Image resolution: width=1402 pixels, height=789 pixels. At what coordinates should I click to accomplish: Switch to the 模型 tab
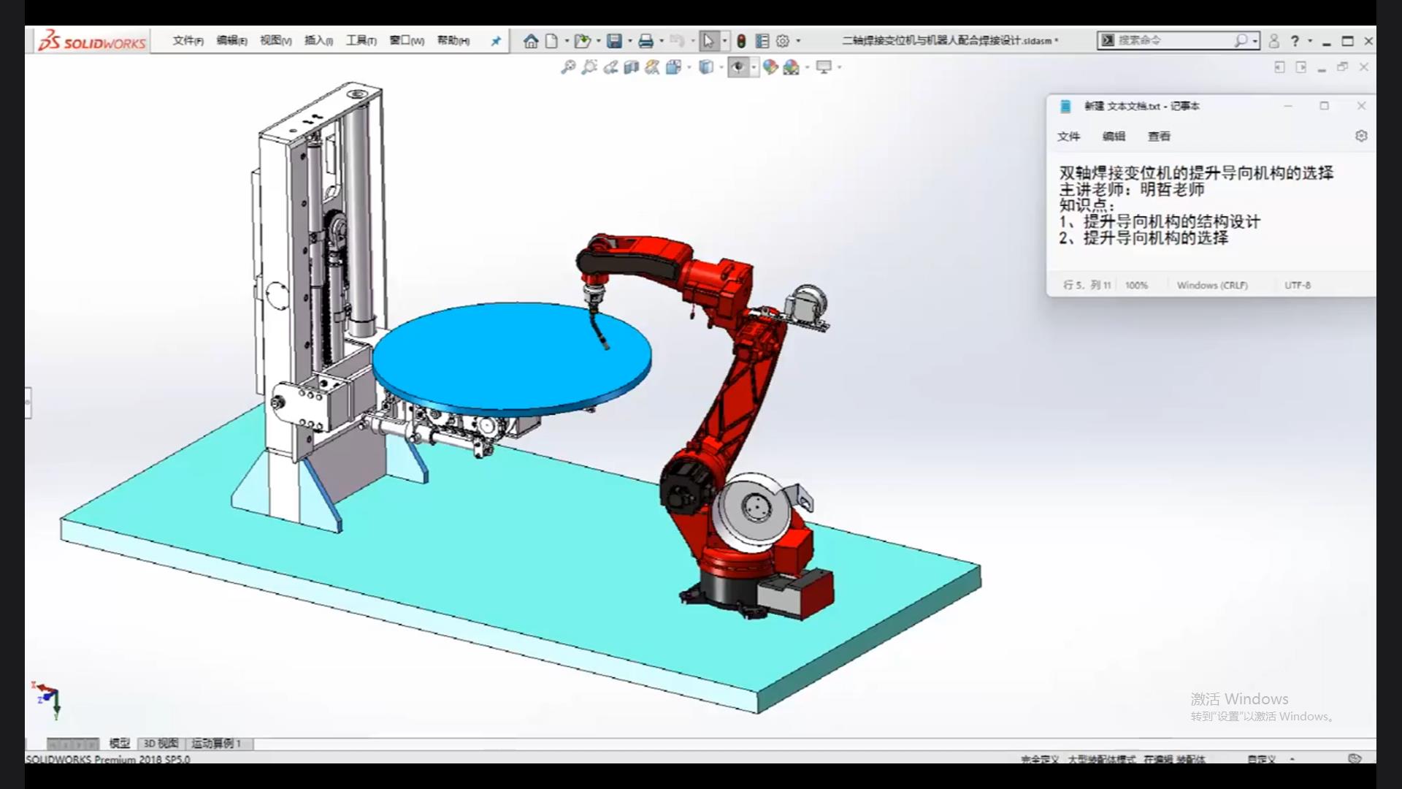119,744
